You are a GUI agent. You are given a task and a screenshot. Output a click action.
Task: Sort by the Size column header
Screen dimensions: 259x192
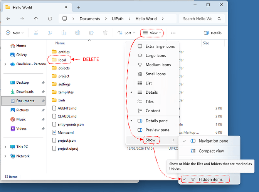[206, 43]
